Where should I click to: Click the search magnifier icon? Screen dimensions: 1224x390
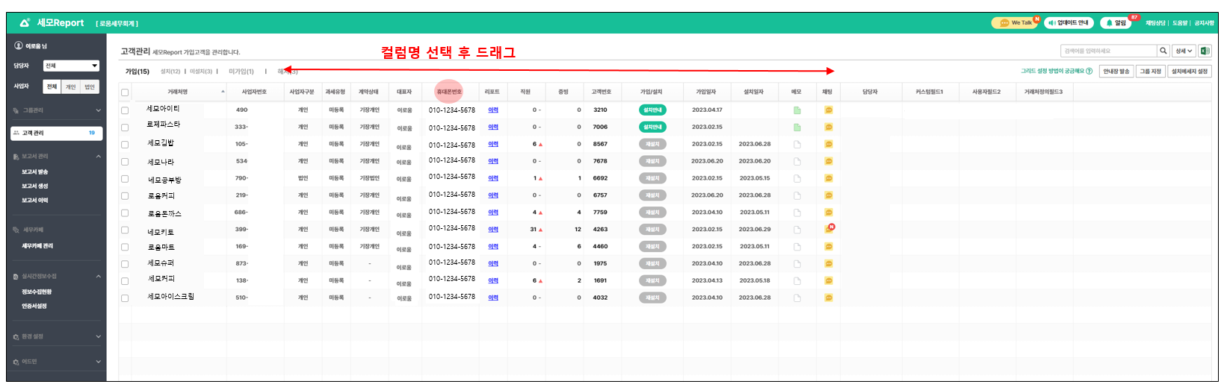[x=1163, y=51]
